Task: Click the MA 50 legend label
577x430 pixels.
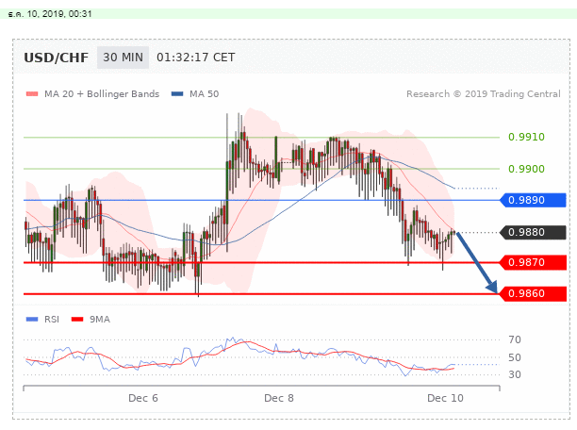Action: click(205, 94)
